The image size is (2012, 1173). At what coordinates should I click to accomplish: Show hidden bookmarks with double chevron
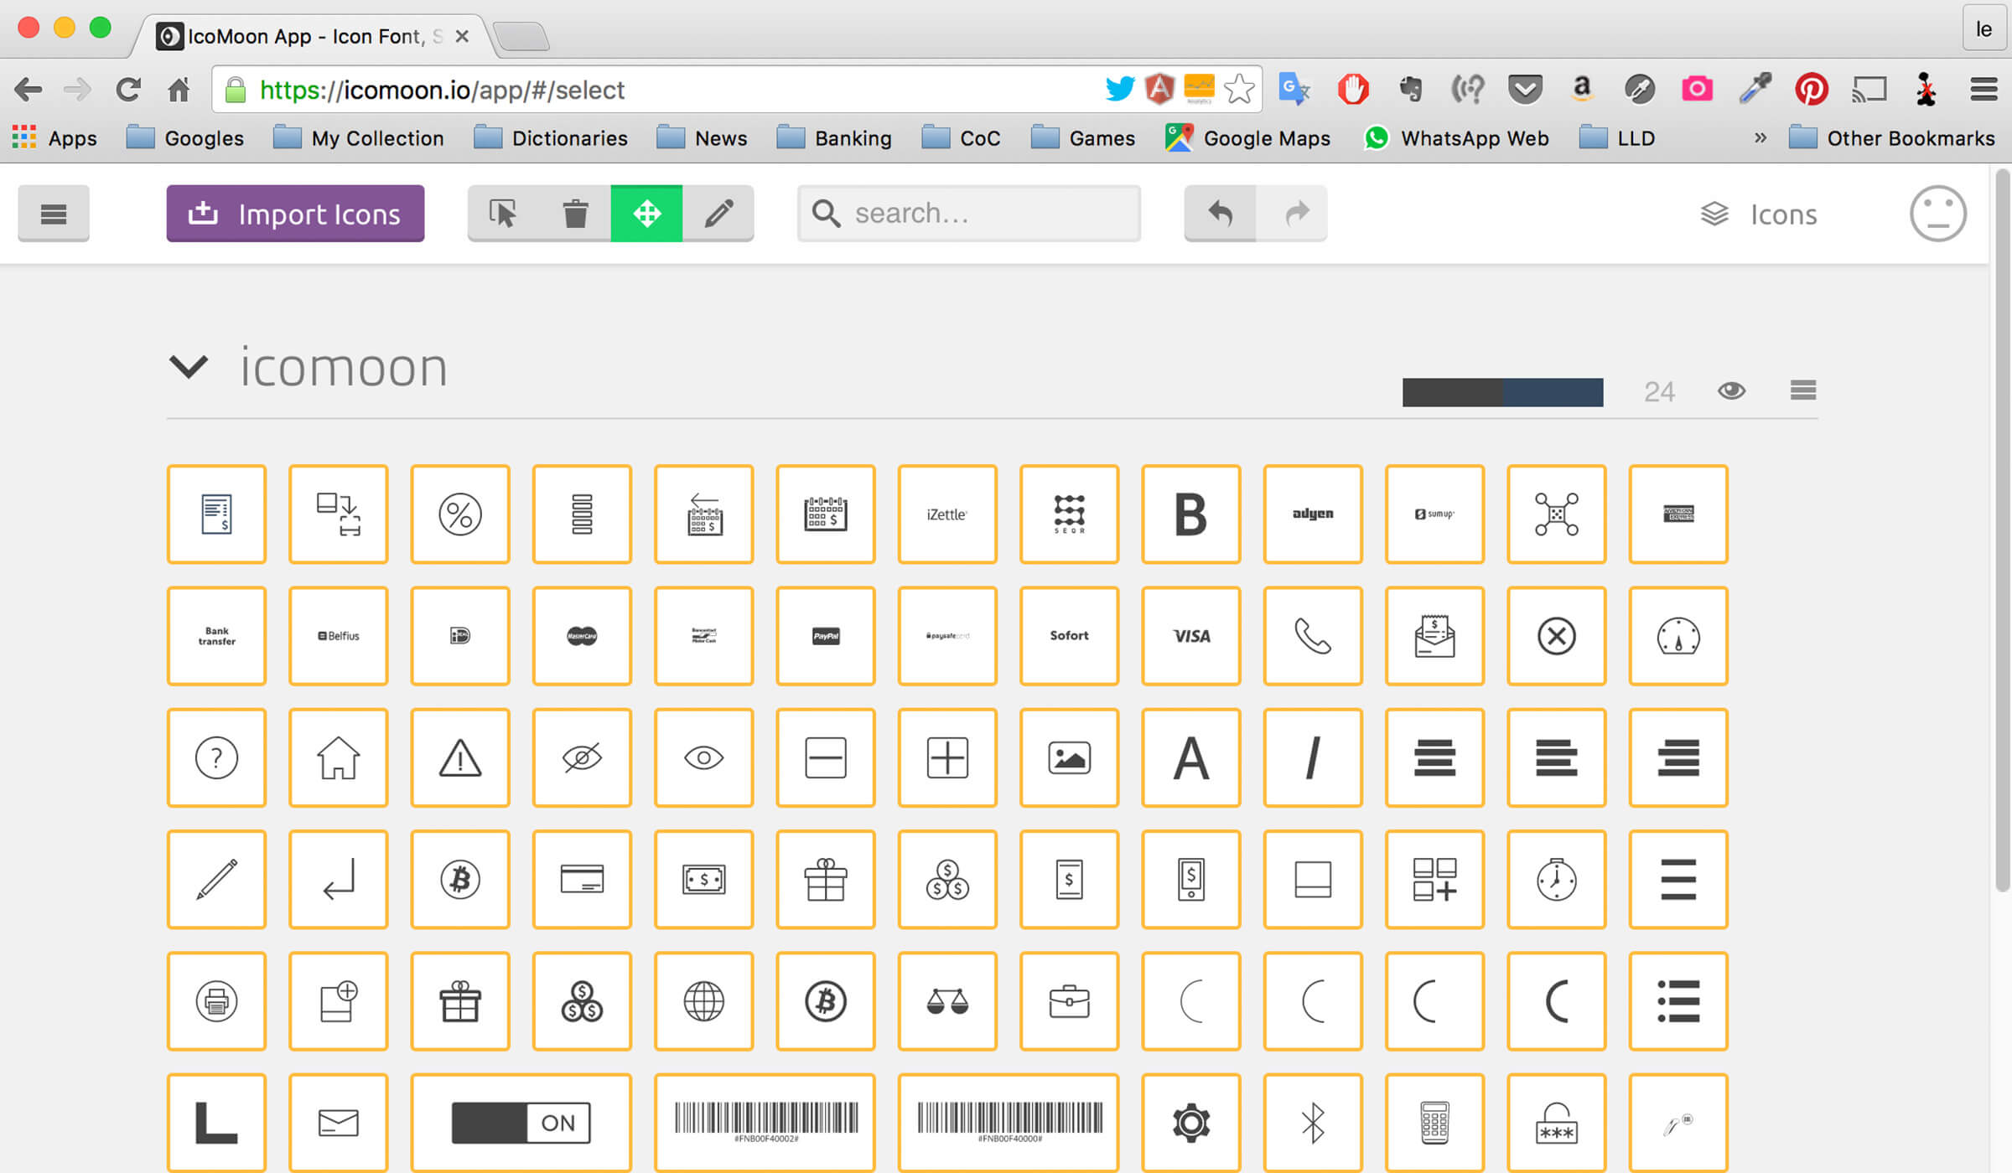(x=1760, y=137)
